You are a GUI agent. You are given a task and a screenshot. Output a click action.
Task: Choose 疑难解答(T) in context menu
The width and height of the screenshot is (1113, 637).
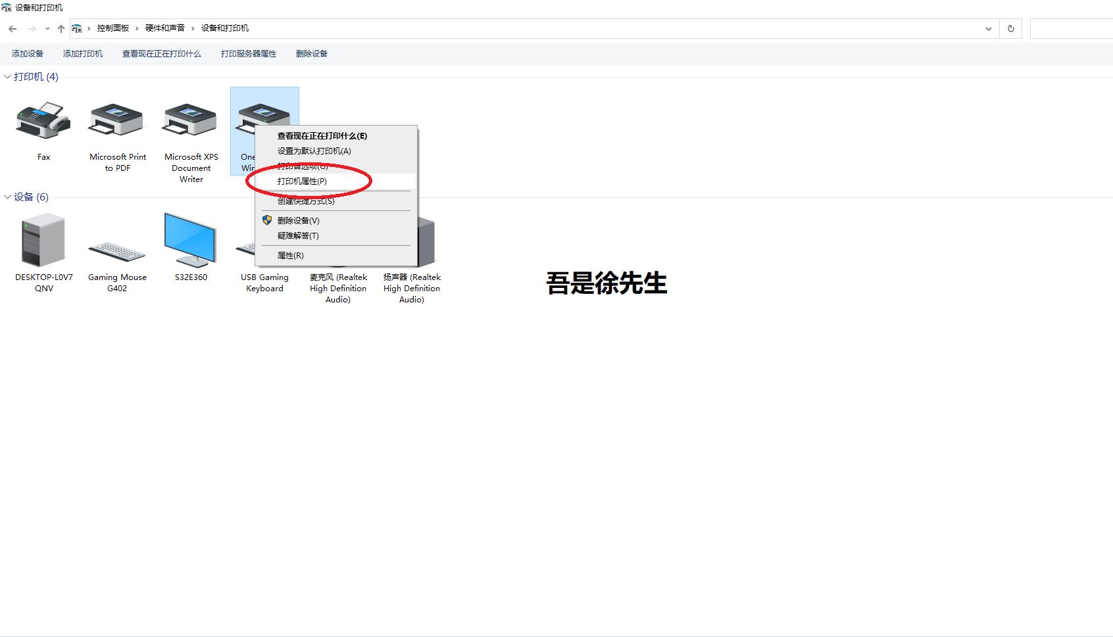click(x=335, y=236)
